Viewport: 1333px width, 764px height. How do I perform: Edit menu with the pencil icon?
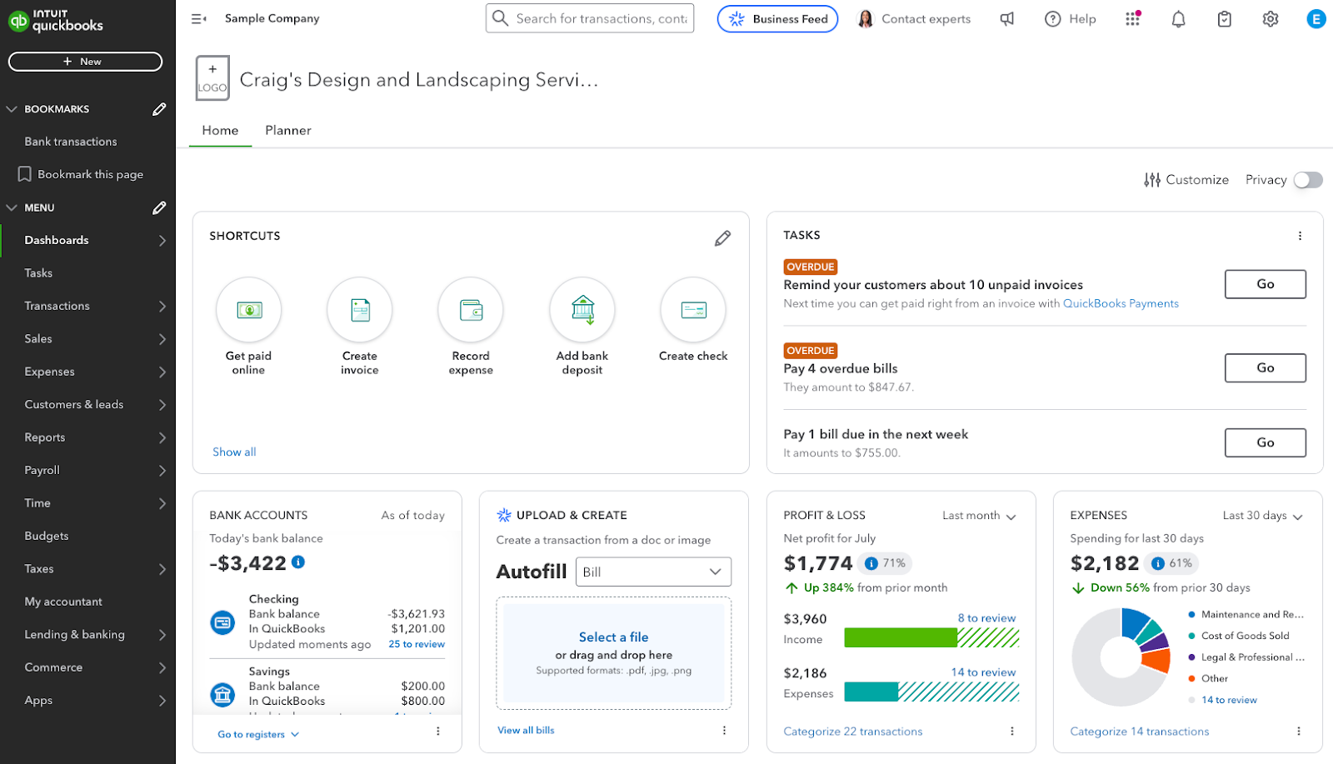pos(159,207)
